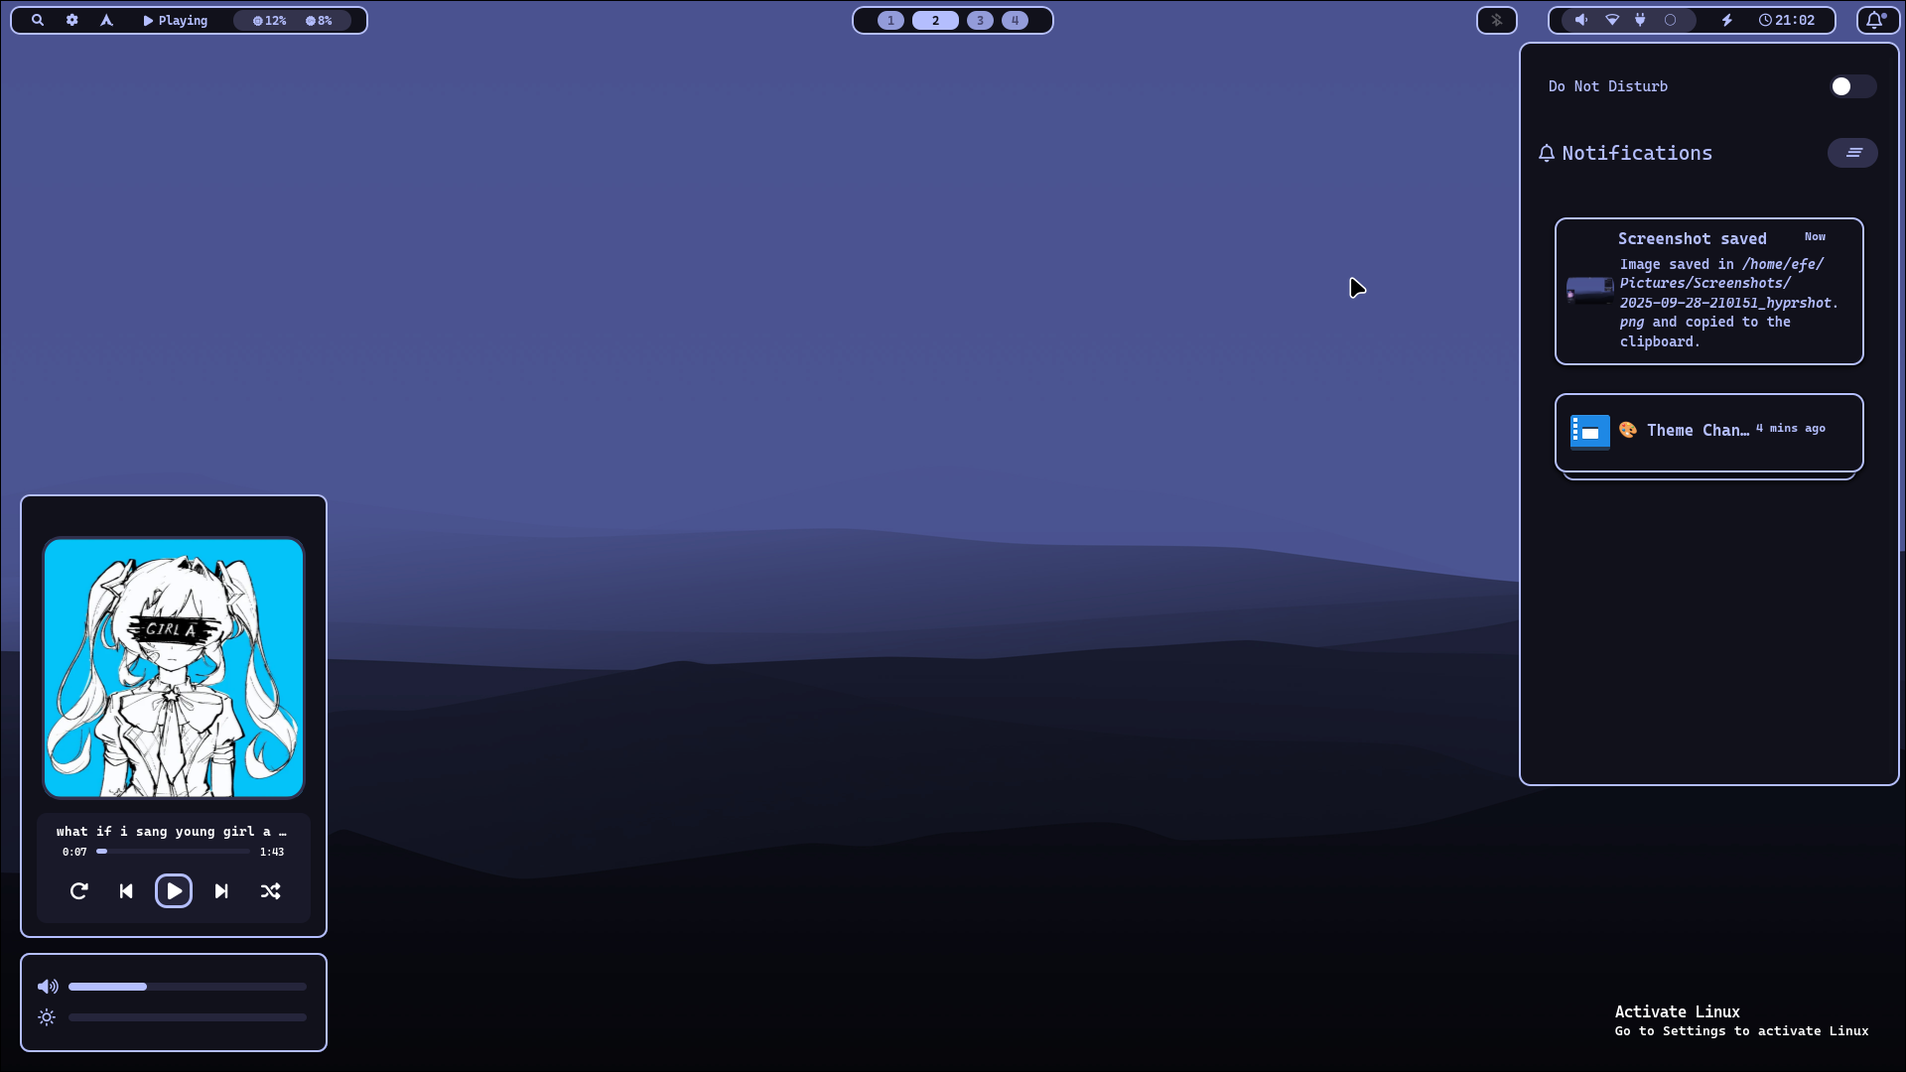The image size is (1906, 1072).
Task: Open settings gear in top bar
Action: pos(72,20)
